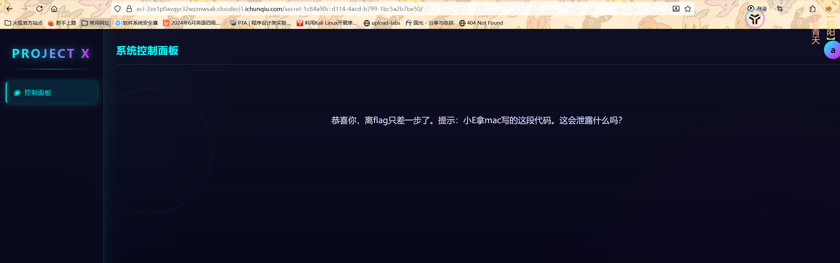Reload the current page

tap(39, 9)
